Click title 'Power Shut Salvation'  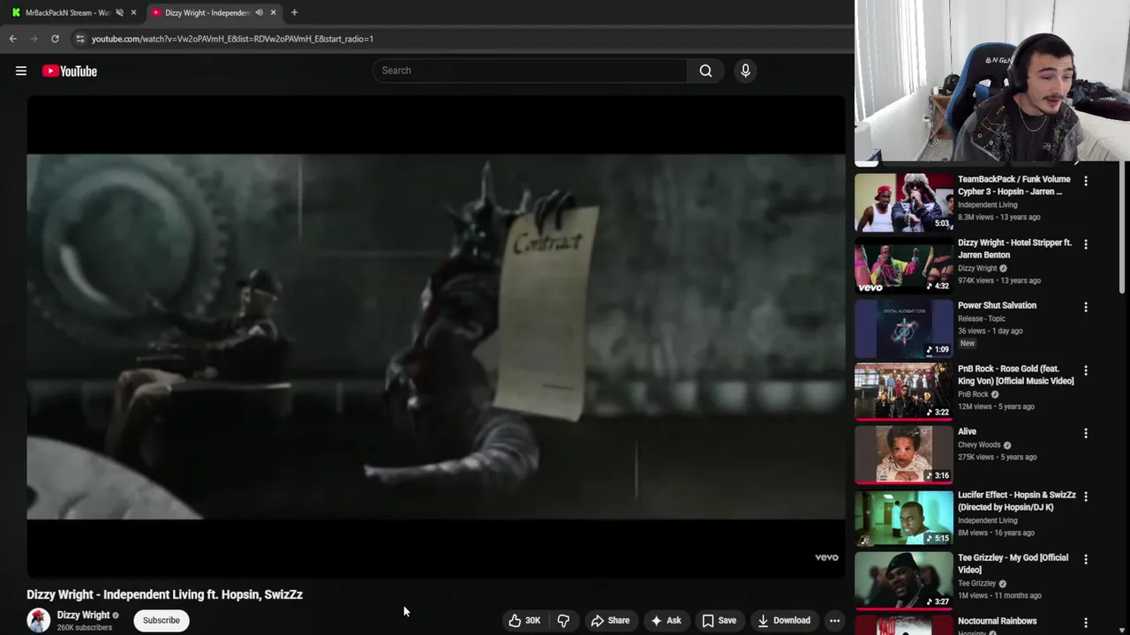tap(997, 305)
